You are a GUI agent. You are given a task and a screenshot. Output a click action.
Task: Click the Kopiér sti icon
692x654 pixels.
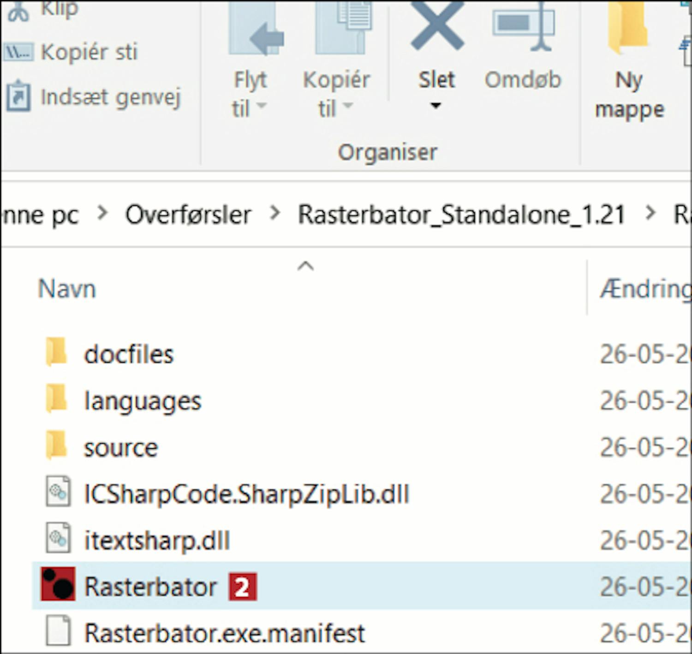pos(18,52)
